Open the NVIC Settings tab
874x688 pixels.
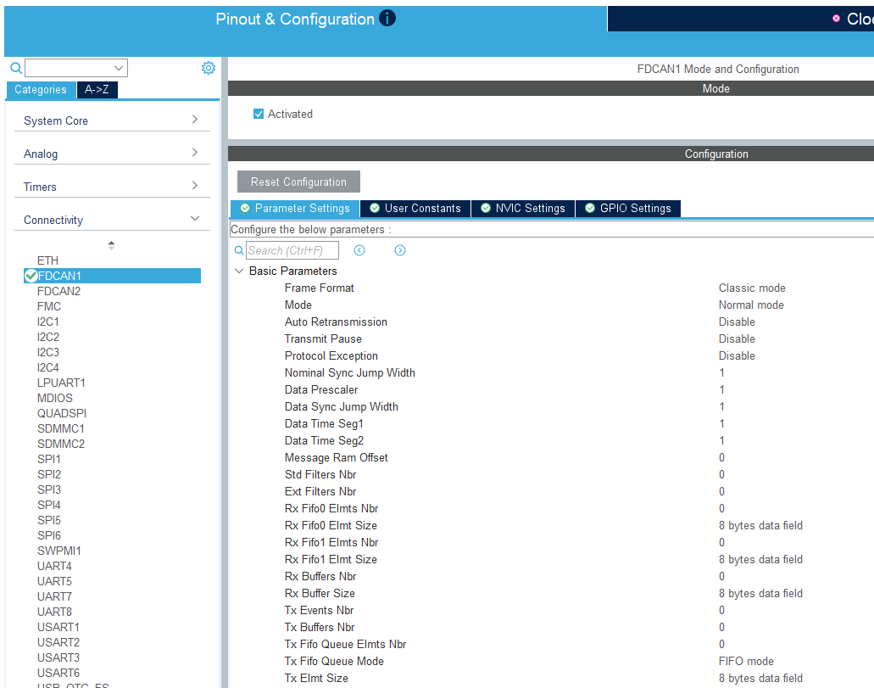(523, 209)
